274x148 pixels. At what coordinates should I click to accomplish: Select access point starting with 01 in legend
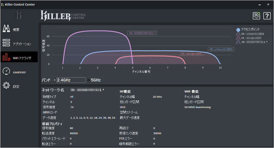249,38
